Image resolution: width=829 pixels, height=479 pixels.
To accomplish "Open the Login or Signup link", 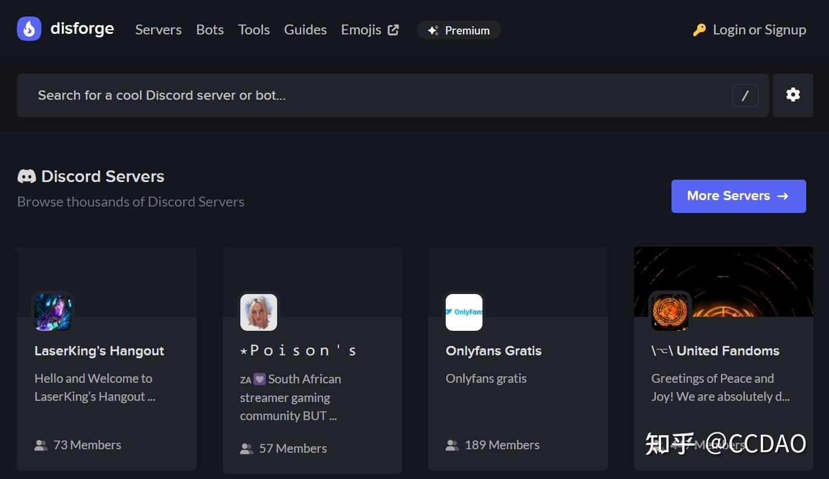I will click(760, 29).
